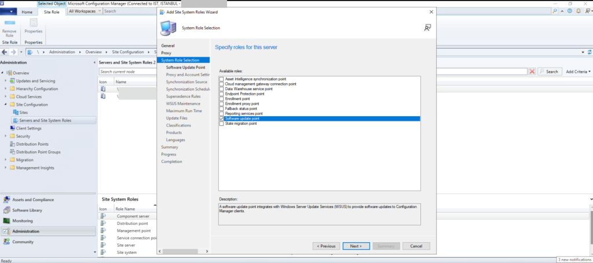This screenshot has width=593, height=263.
Task: Open the Add Criteria dropdown
Action: [578, 72]
